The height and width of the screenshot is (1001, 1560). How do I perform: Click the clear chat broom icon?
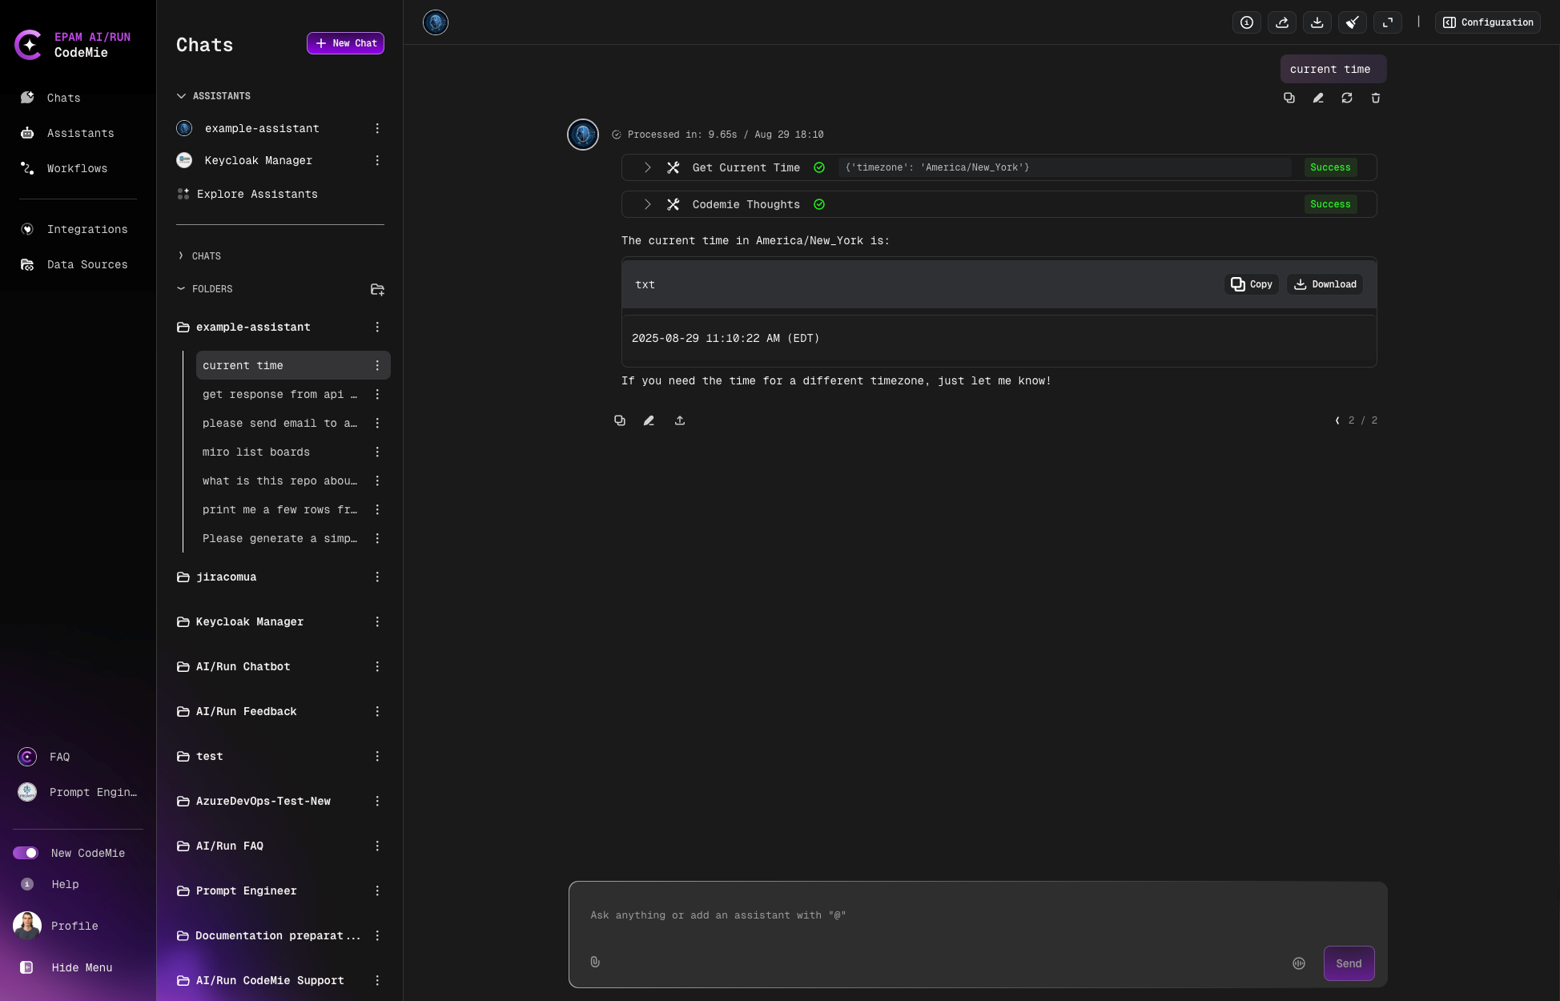coord(1353,22)
